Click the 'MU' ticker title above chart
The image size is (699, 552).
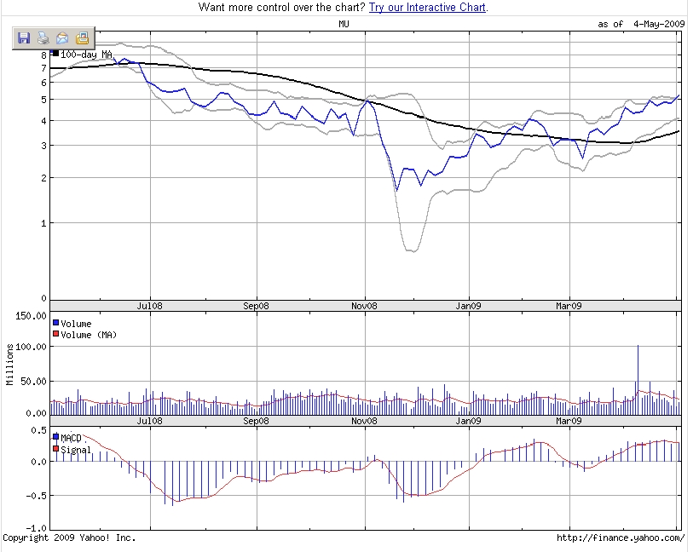tap(344, 24)
